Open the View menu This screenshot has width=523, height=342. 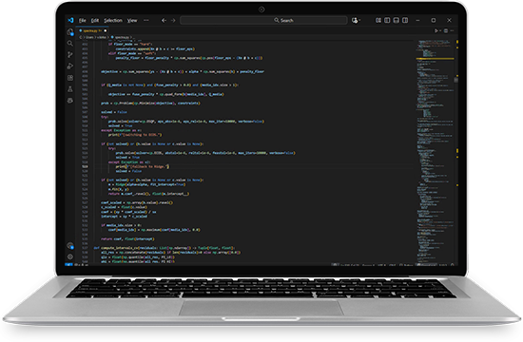tap(132, 20)
